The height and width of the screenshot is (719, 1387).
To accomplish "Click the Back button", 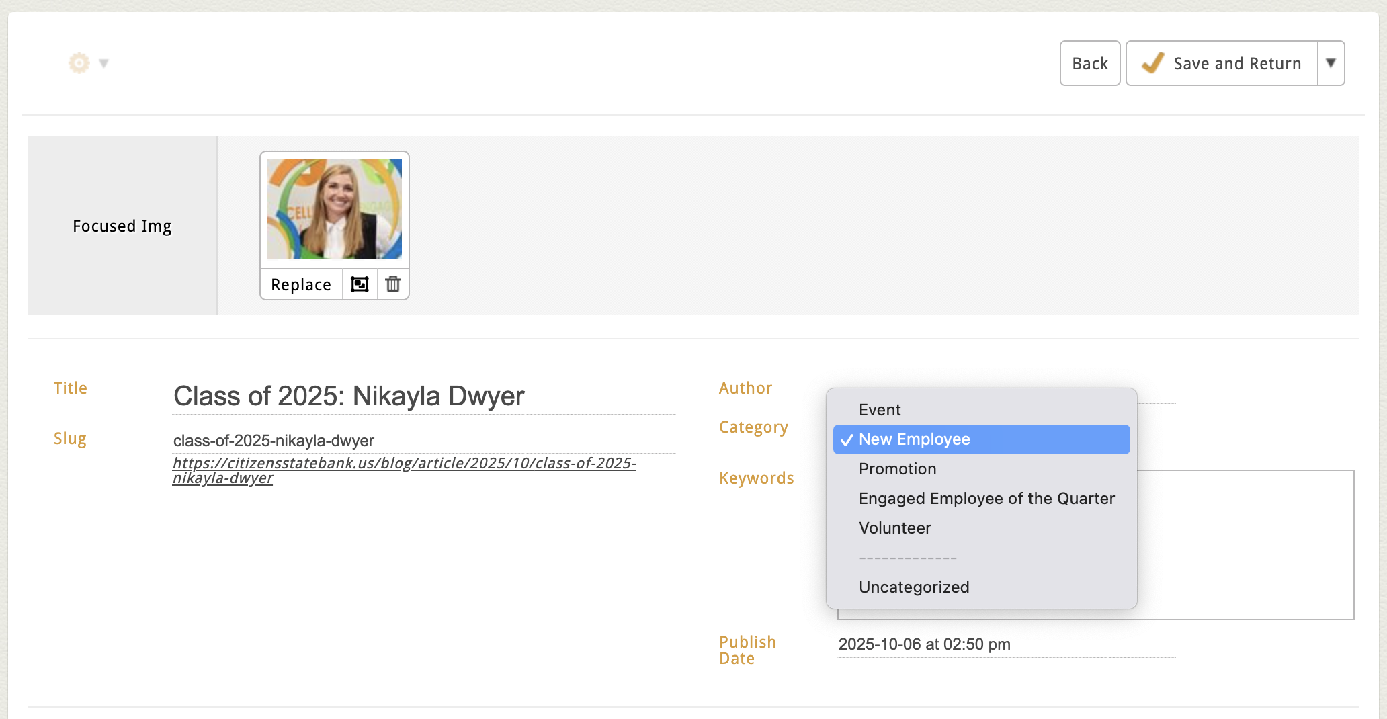I will point(1089,63).
